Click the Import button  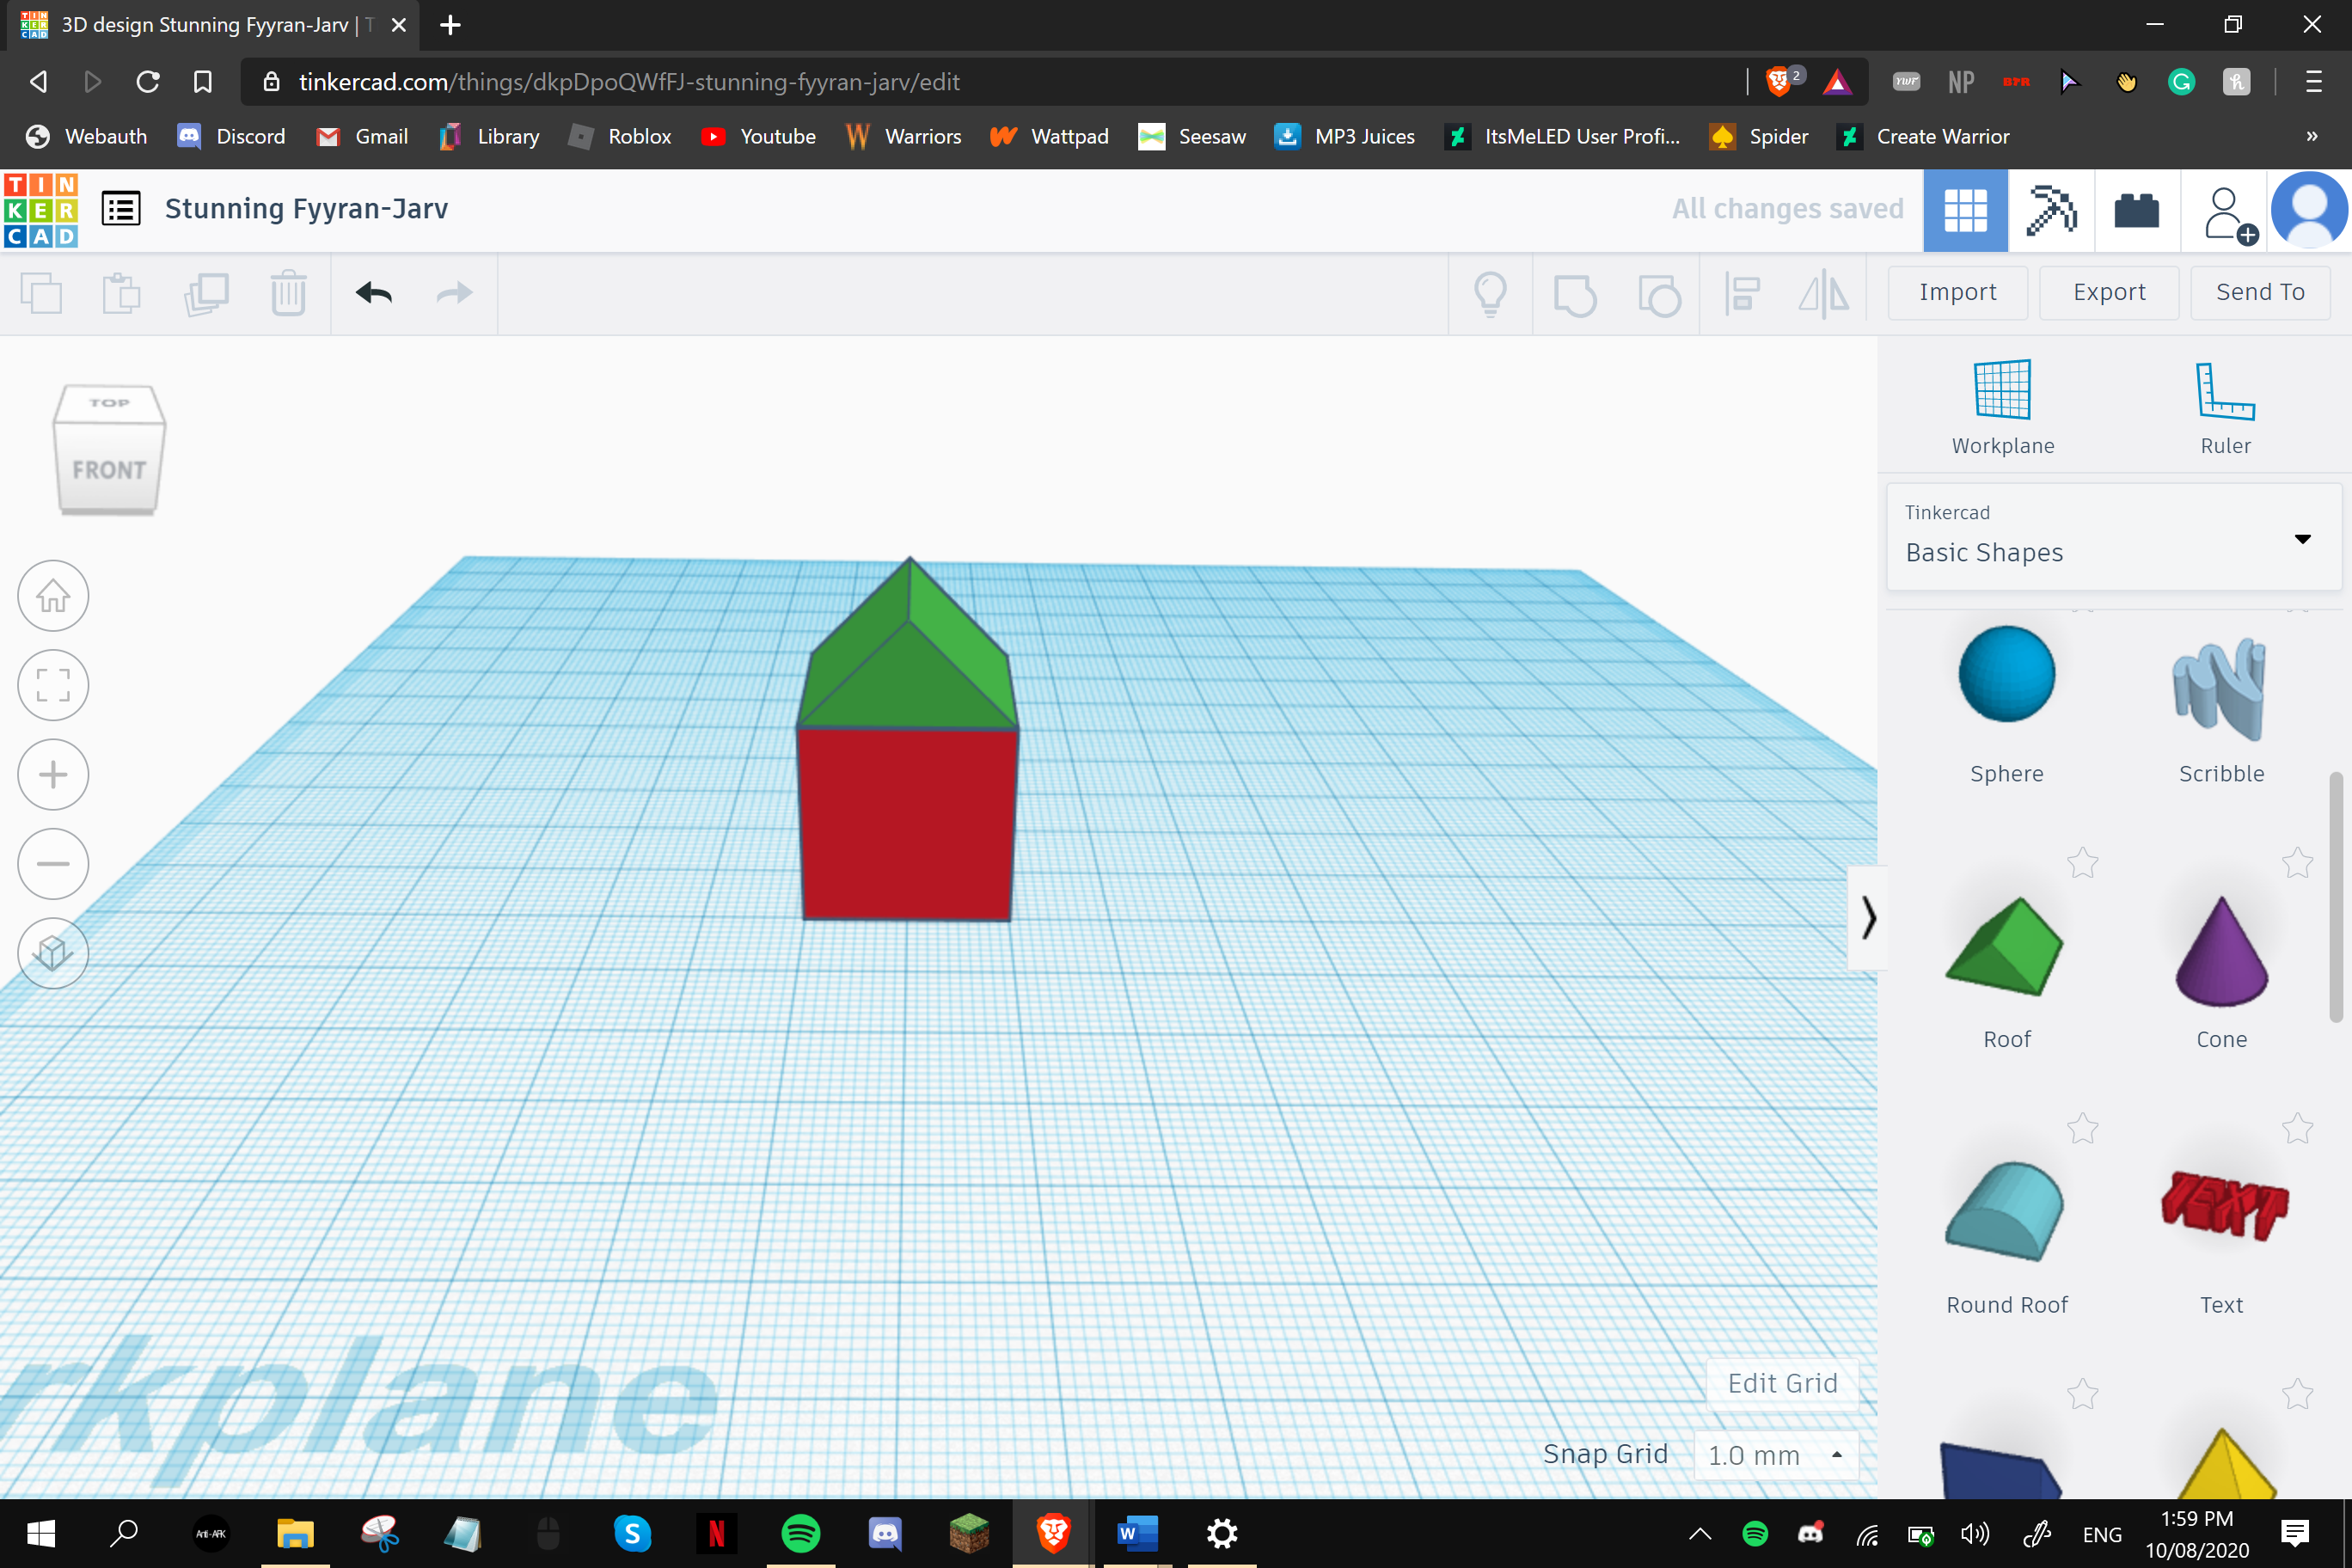click(1957, 293)
